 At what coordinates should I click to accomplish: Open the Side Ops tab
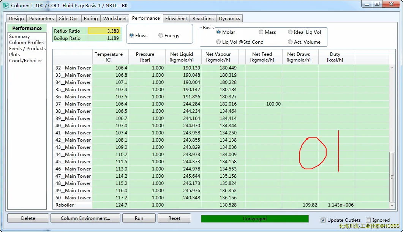[x=69, y=19]
